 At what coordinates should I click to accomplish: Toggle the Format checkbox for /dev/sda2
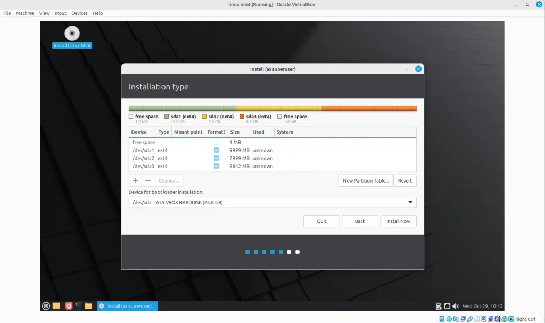coord(216,159)
